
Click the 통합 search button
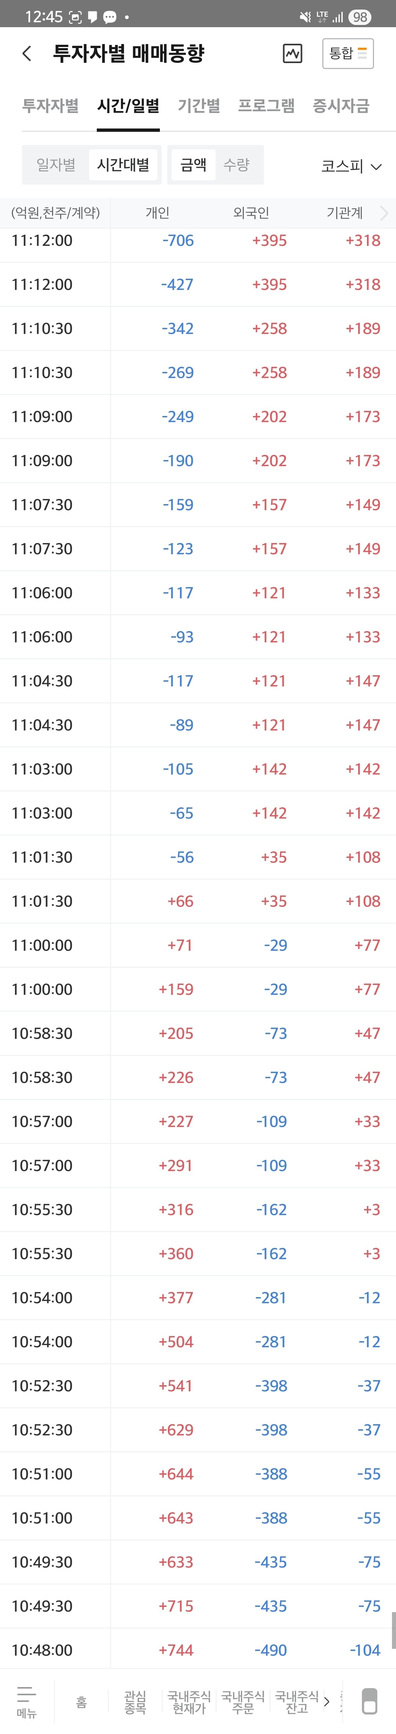click(348, 53)
